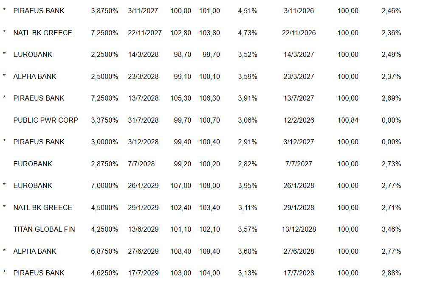The image size is (443, 283).
Task: Select the 2,5000% coupon cell
Action: tap(104, 76)
